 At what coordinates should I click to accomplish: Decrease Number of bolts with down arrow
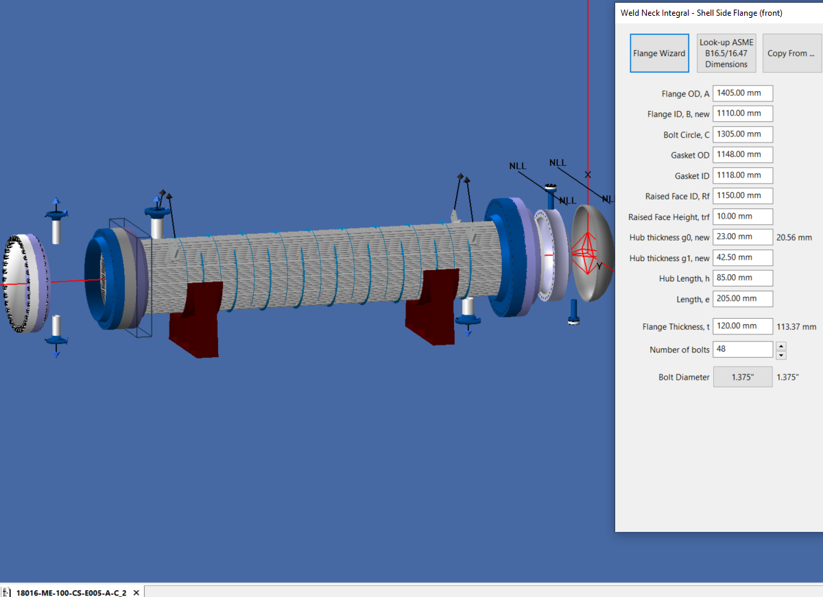781,354
